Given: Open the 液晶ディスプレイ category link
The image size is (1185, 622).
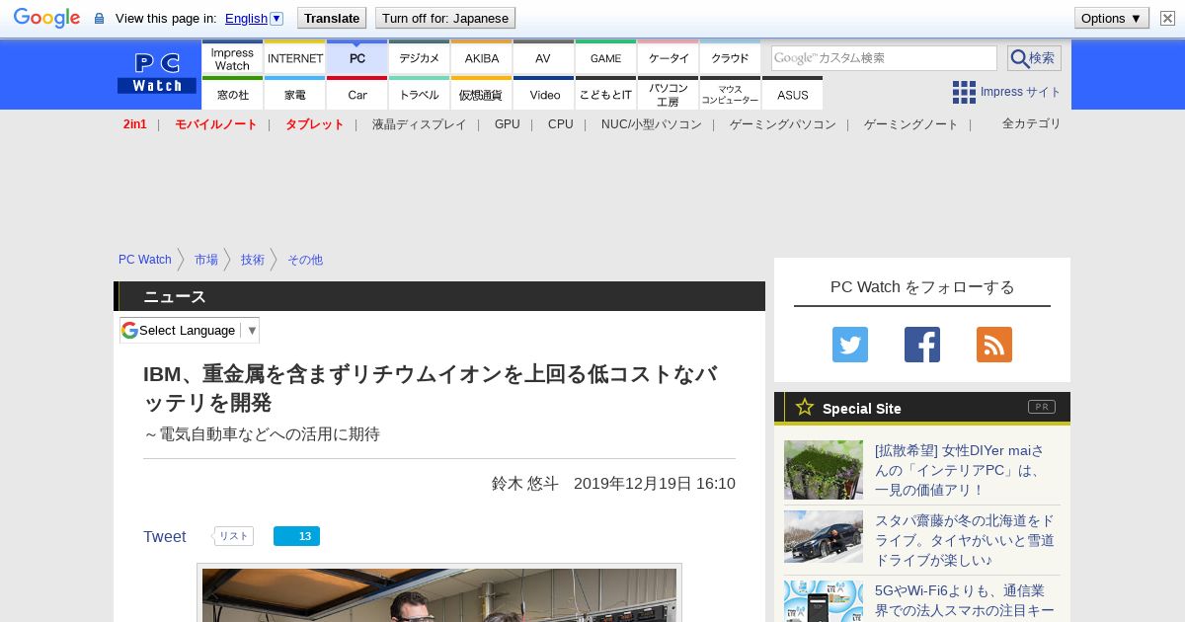Looking at the screenshot, I should [419, 124].
